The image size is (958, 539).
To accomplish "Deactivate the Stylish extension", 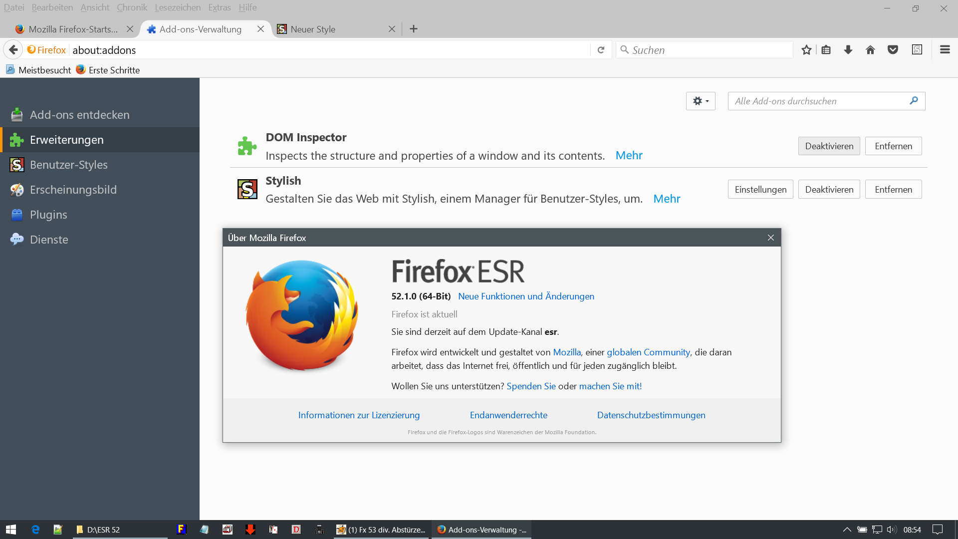I will (829, 190).
